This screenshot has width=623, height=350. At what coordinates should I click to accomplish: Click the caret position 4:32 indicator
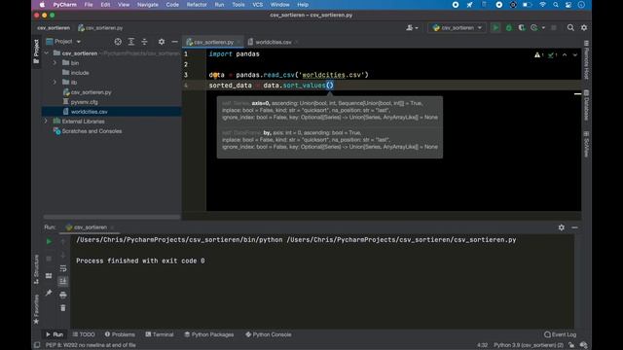(482, 345)
